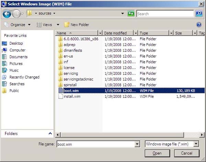Select the en-us folder icon
The image size is (206, 162).
60,56
